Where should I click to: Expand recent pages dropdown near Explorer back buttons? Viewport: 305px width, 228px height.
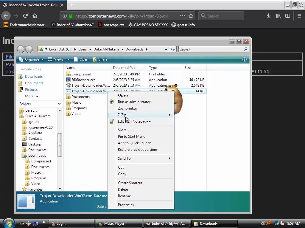(35, 50)
